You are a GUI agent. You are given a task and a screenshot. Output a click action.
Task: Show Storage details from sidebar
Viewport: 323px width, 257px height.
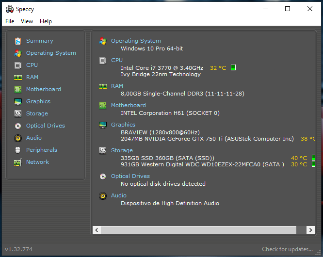click(37, 113)
